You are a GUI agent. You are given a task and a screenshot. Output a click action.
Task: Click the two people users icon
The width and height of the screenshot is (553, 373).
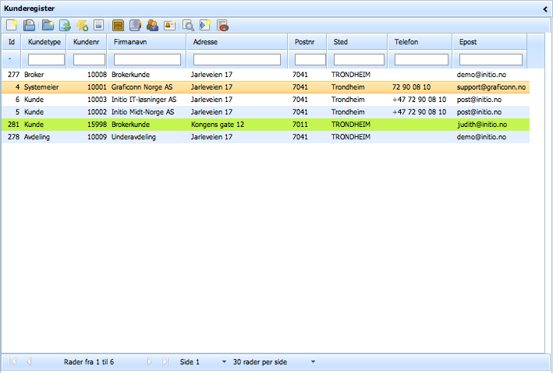point(153,25)
